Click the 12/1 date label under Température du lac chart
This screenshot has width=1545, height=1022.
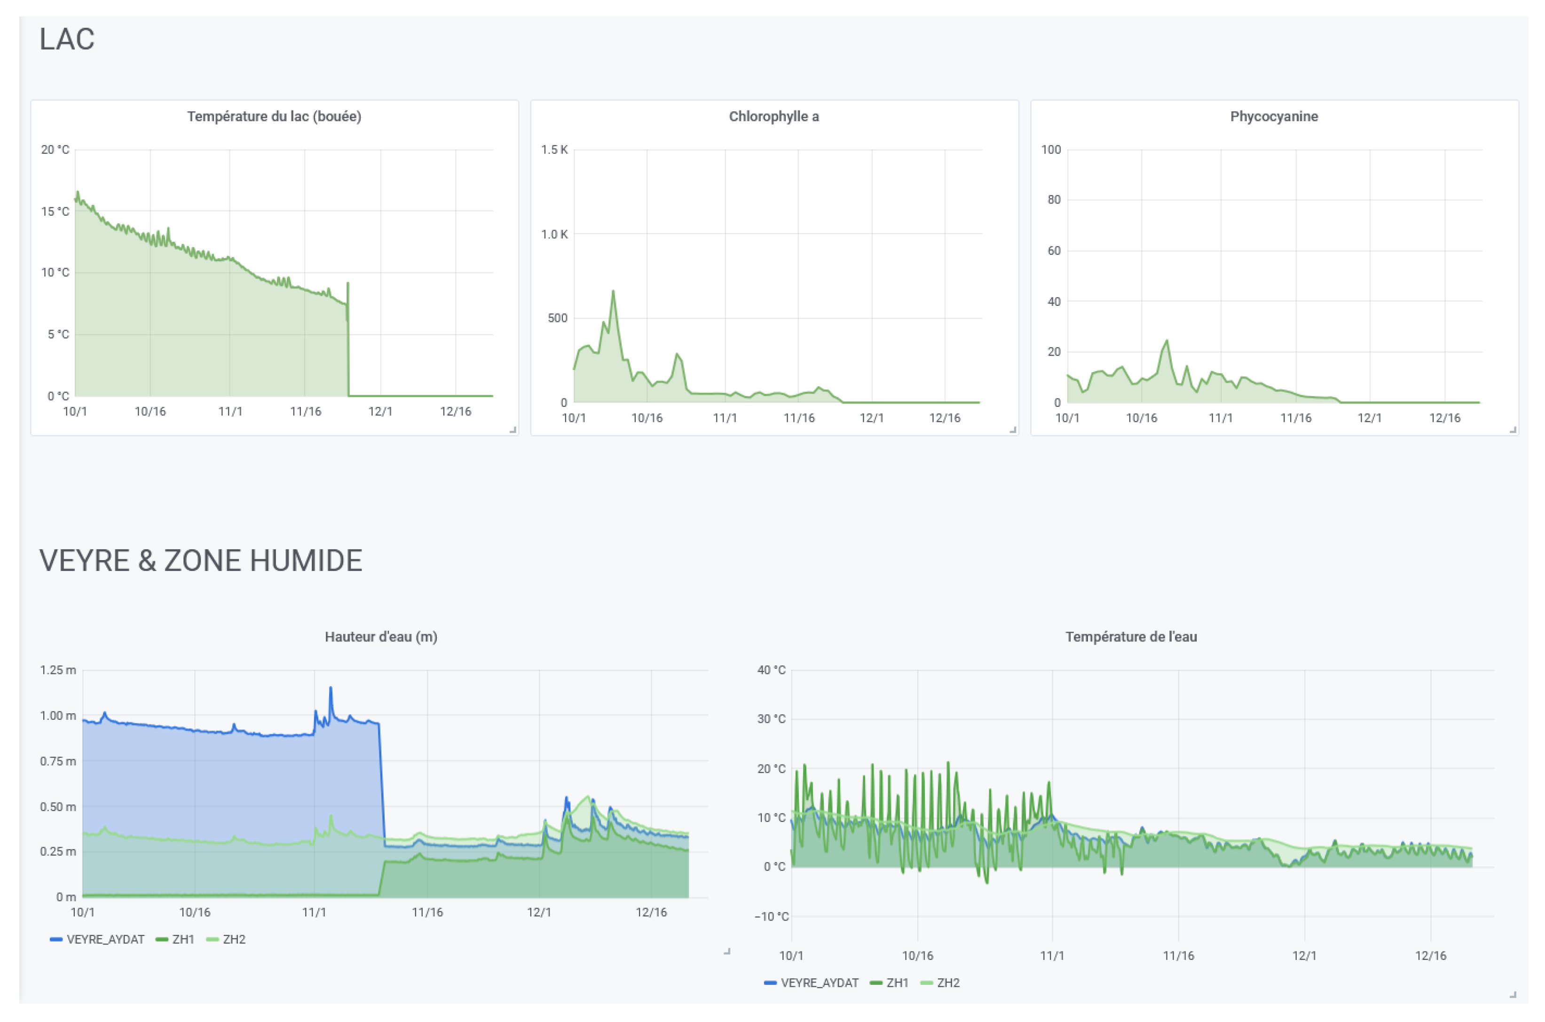(380, 412)
